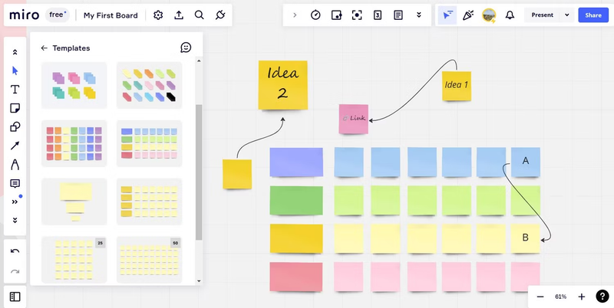Select the Text tool

pyautogui.click(x=15, y=90)
